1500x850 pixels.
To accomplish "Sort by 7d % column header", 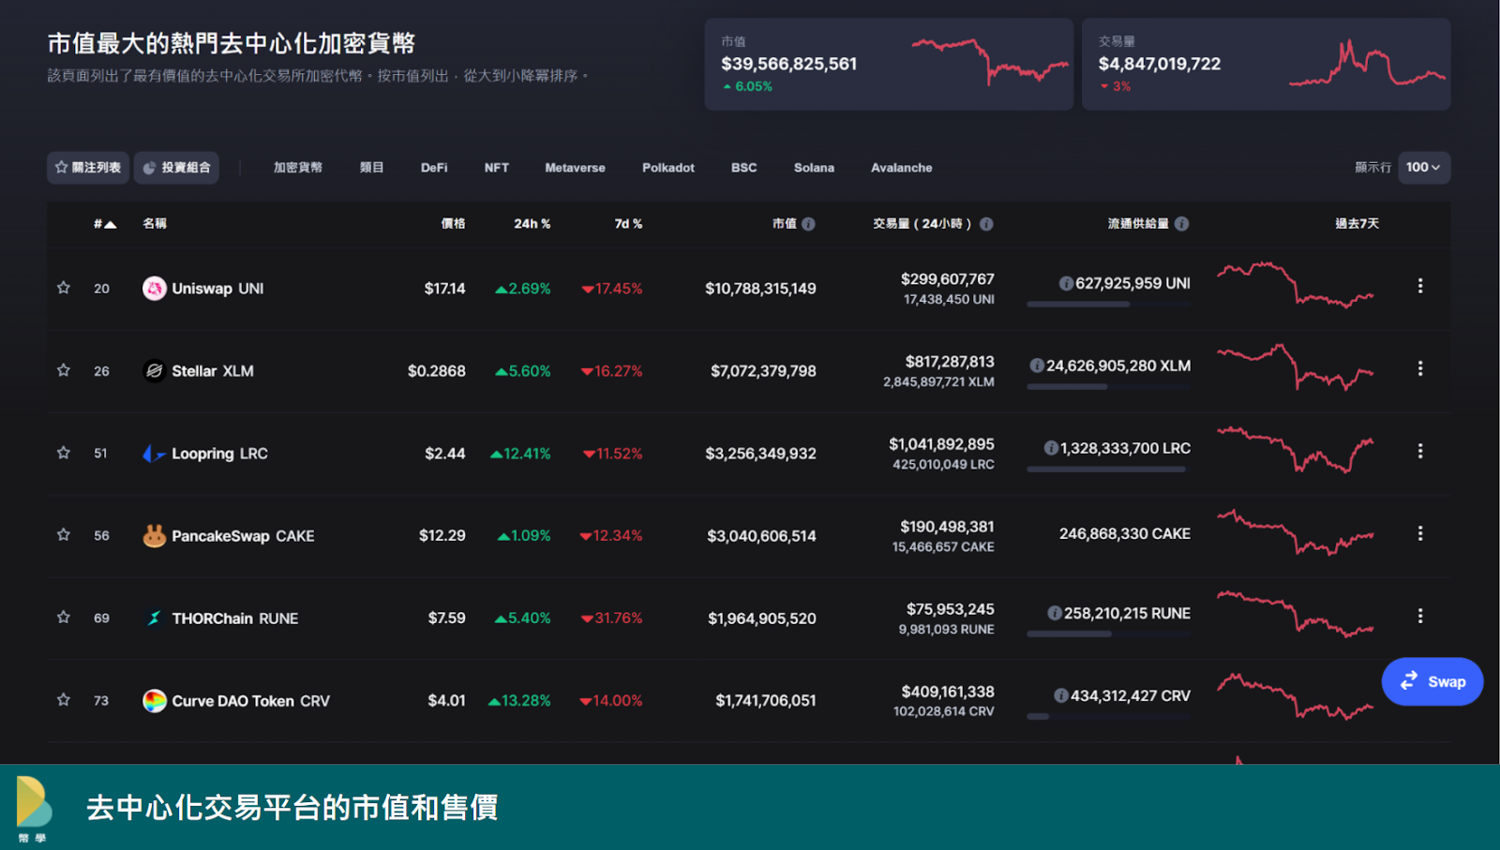I will (628, 224).
